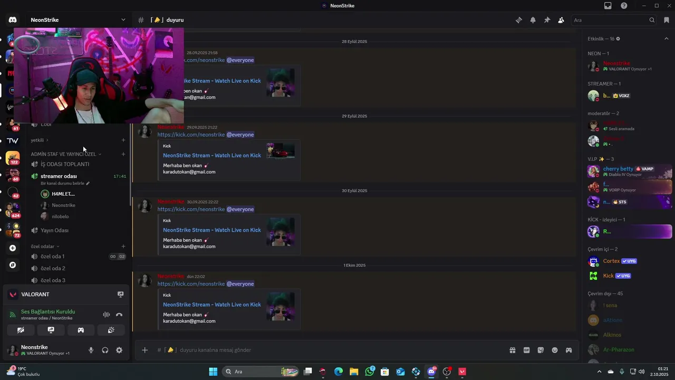The image size is (675, 380).
Task: Toggle the member list icon
Action: coord(561,20)
